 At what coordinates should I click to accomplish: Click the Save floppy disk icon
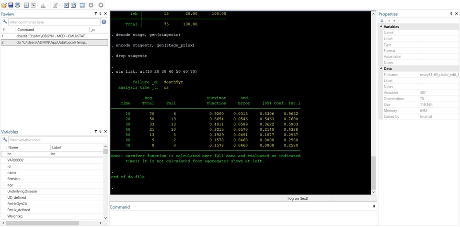pyautogui.click(x=11, y=5)
